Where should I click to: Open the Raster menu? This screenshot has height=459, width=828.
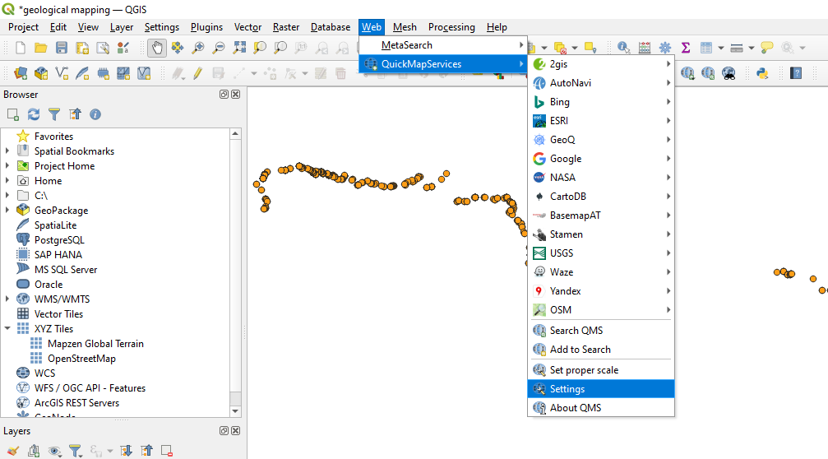pyautogui.click(x=285, y=27)
